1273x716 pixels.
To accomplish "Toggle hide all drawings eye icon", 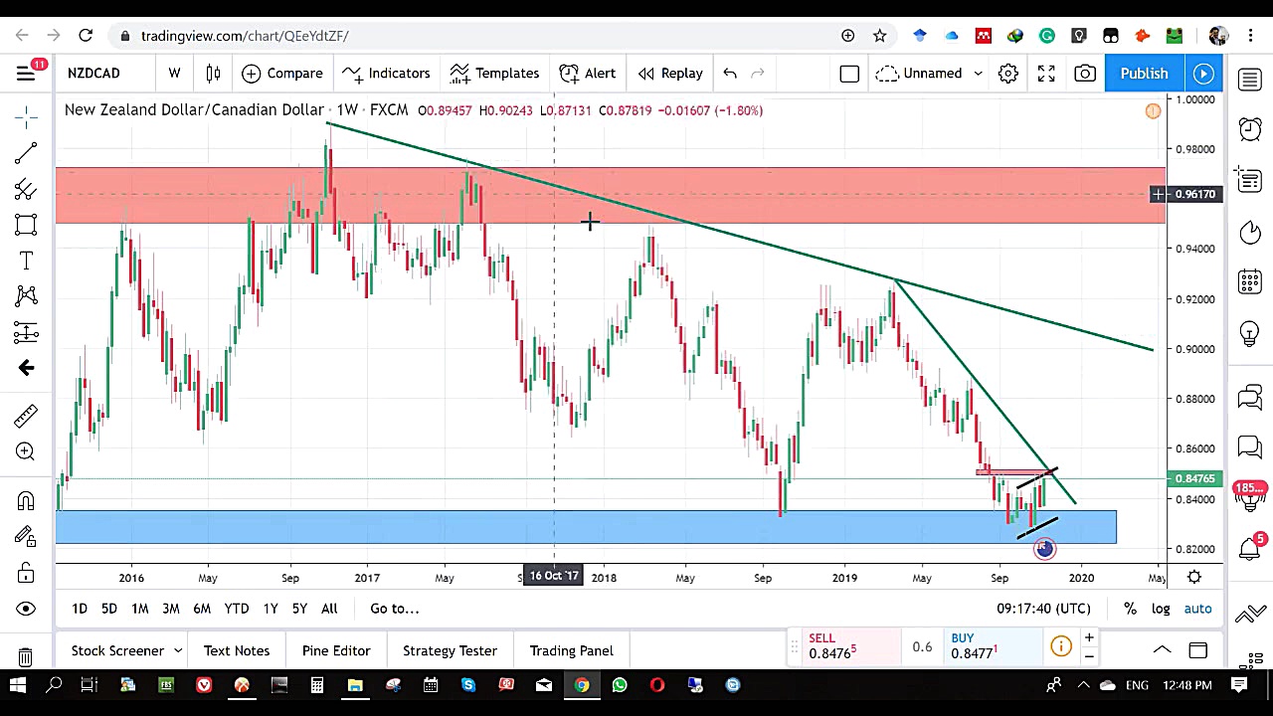I will click(x=26, y=609).
